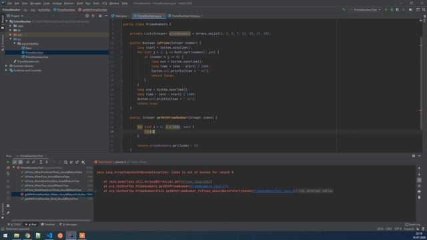This screenshot has height=240, width=427.
Task: Open the File menu
Action: point(10,3)
